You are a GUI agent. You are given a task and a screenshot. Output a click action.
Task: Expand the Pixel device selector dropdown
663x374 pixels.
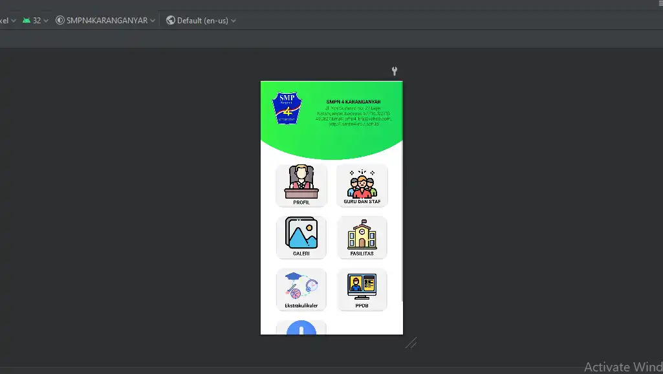pyautogui.click(x=8, y=21)
